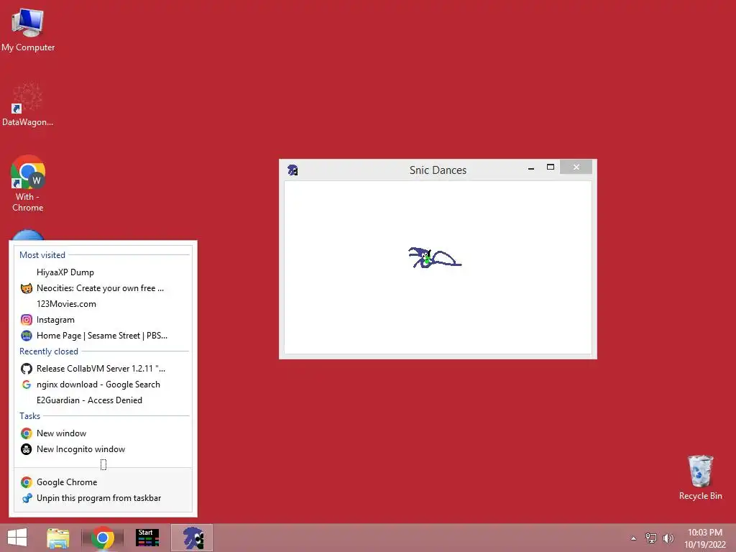Open the DataWagon desktop shortcut
Screen dimensions: 736x552
(27, 104)
